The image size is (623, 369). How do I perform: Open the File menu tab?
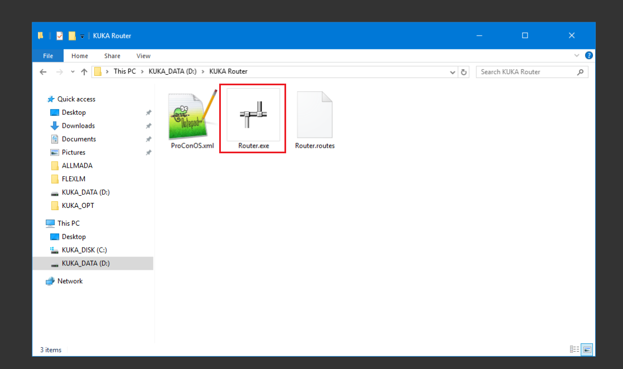(48, 56)
